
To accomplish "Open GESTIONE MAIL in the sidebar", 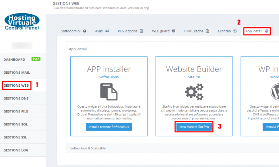I will pyautogui.click(x=23, y=72).
